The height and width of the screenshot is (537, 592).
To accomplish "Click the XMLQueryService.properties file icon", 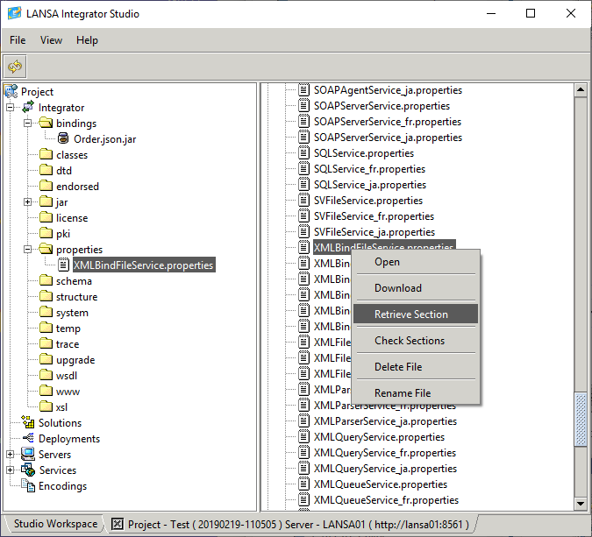I will (304, 436).
